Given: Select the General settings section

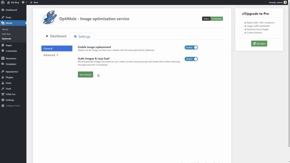Looking at the screenshot, I should coord(57,48).
